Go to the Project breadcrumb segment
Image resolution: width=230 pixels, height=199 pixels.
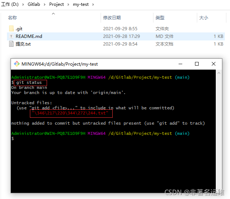(x=56, y=4)
